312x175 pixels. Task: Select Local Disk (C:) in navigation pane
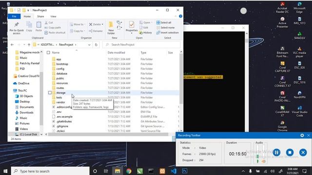point(28,134)
